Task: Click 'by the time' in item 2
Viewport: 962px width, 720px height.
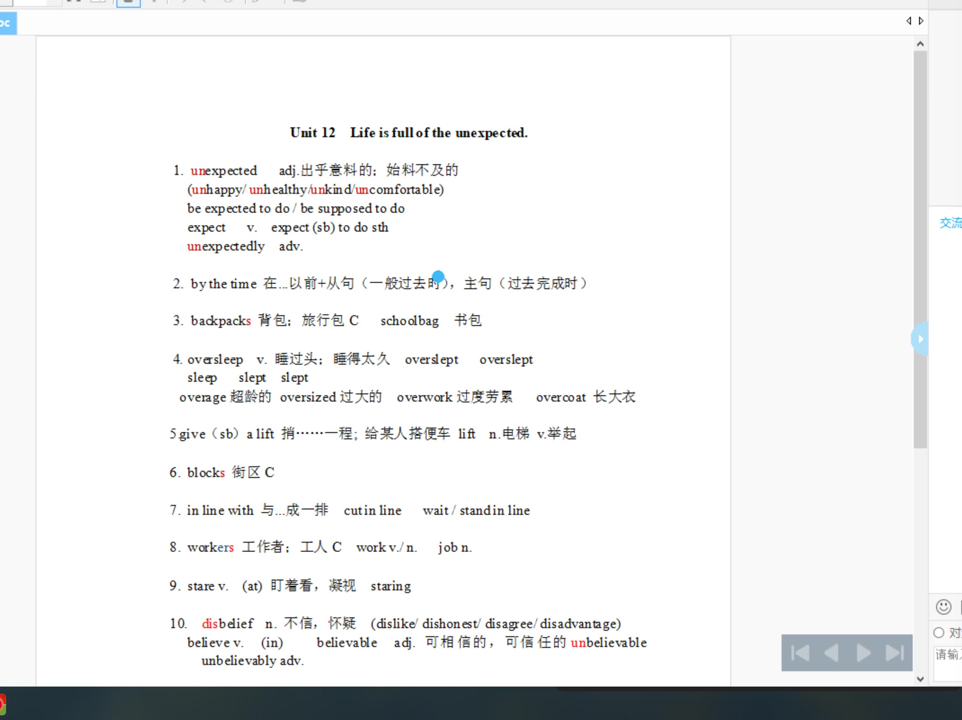Action: 224,284
